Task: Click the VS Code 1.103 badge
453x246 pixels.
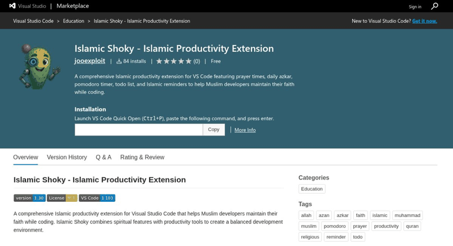Action: [97, 198]
